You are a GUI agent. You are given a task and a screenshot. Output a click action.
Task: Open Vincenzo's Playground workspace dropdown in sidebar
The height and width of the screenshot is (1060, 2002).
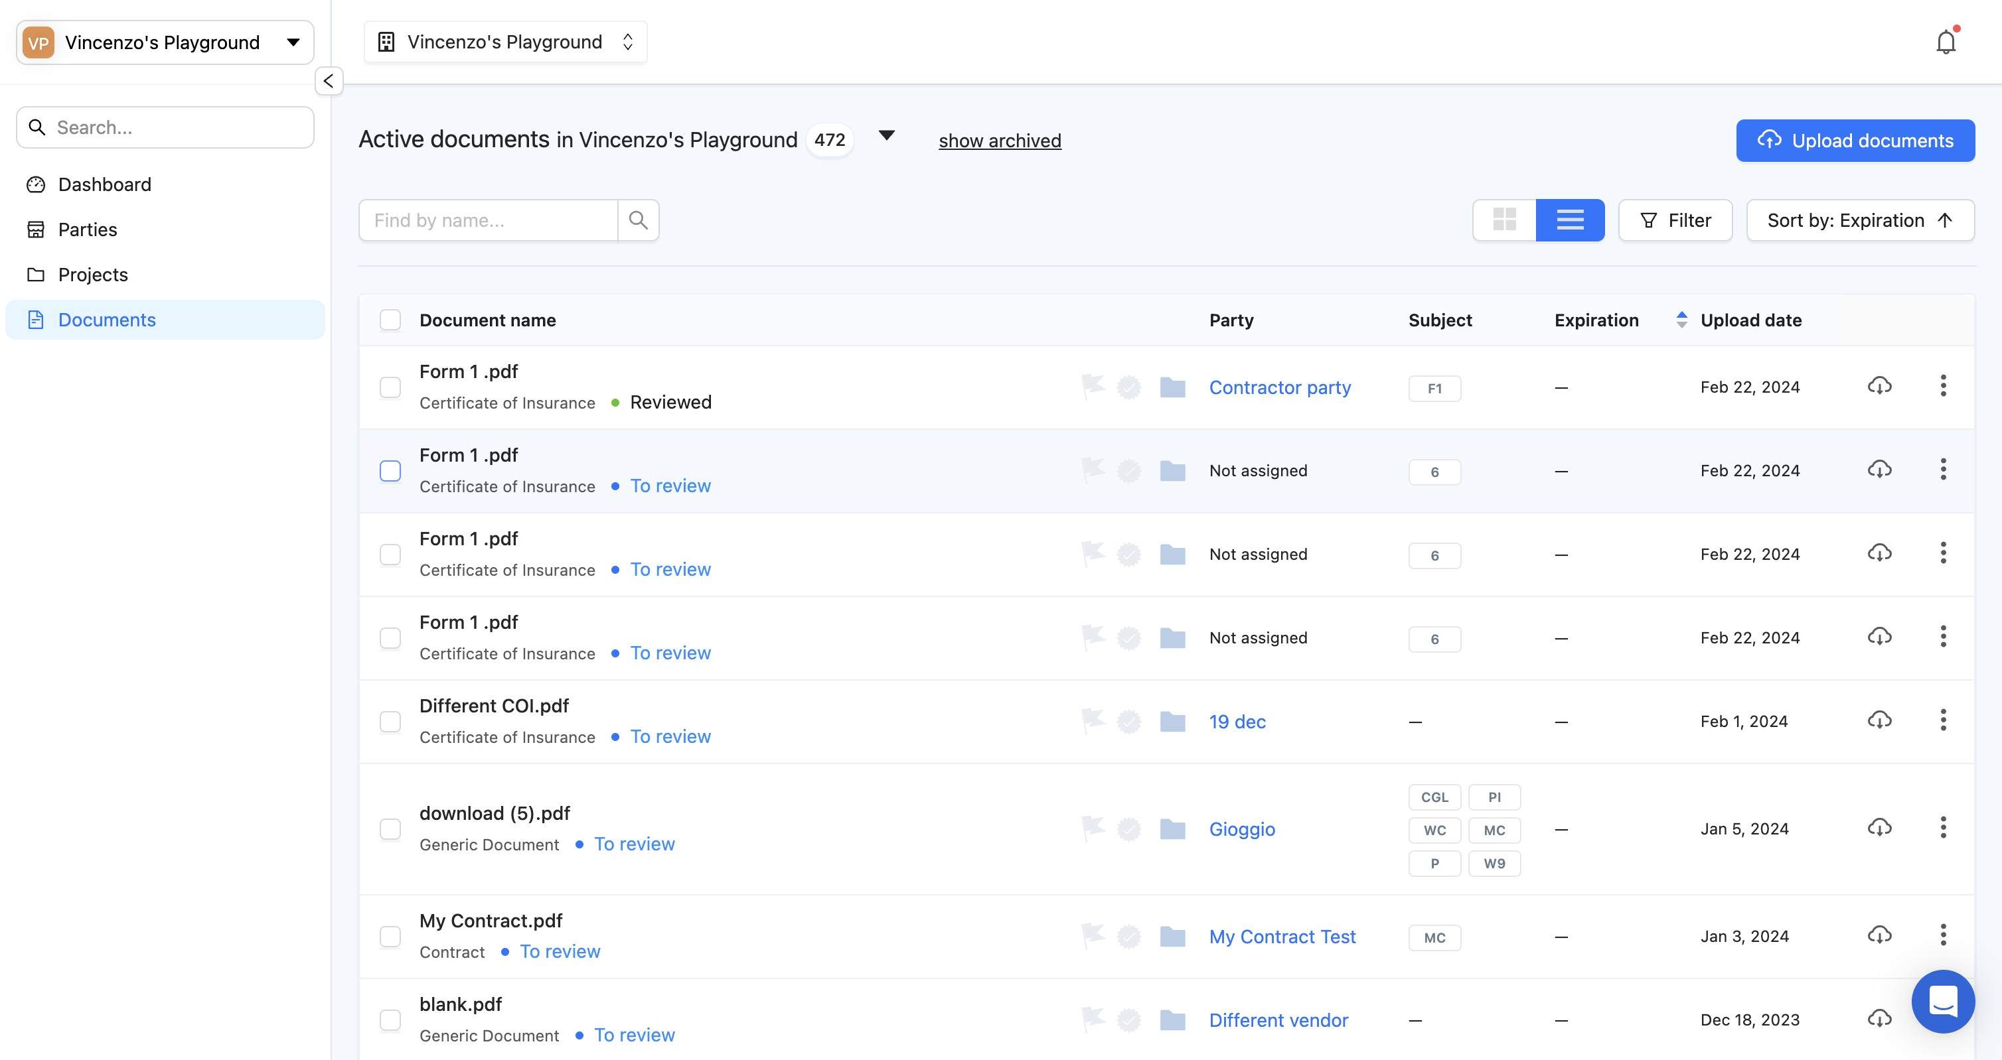165,42
